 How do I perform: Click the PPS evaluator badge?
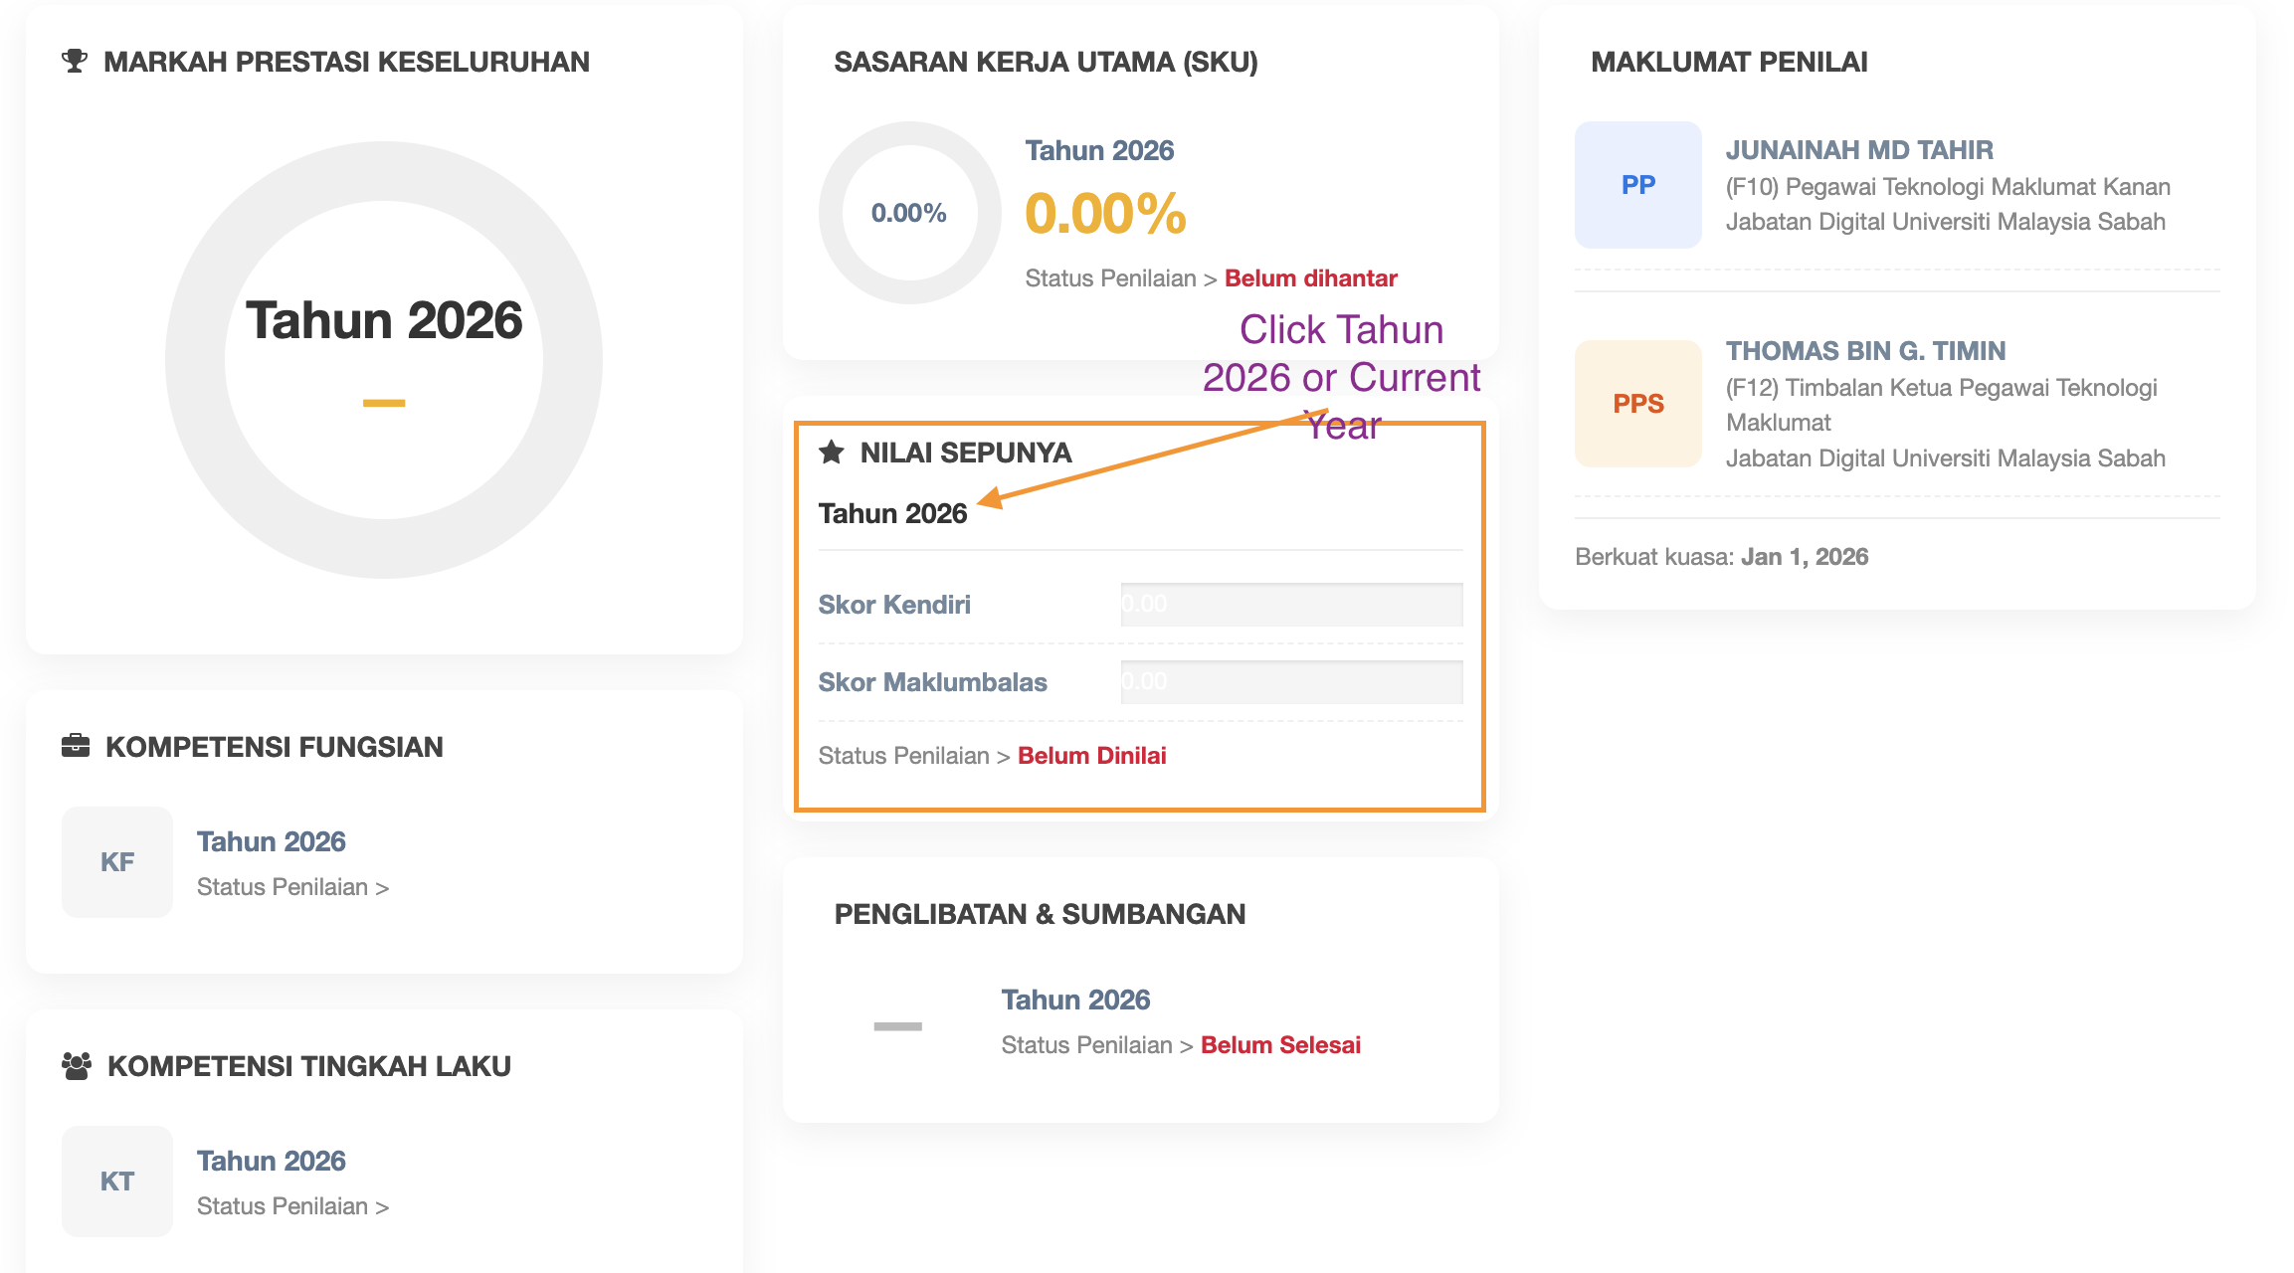[1637, 404]
